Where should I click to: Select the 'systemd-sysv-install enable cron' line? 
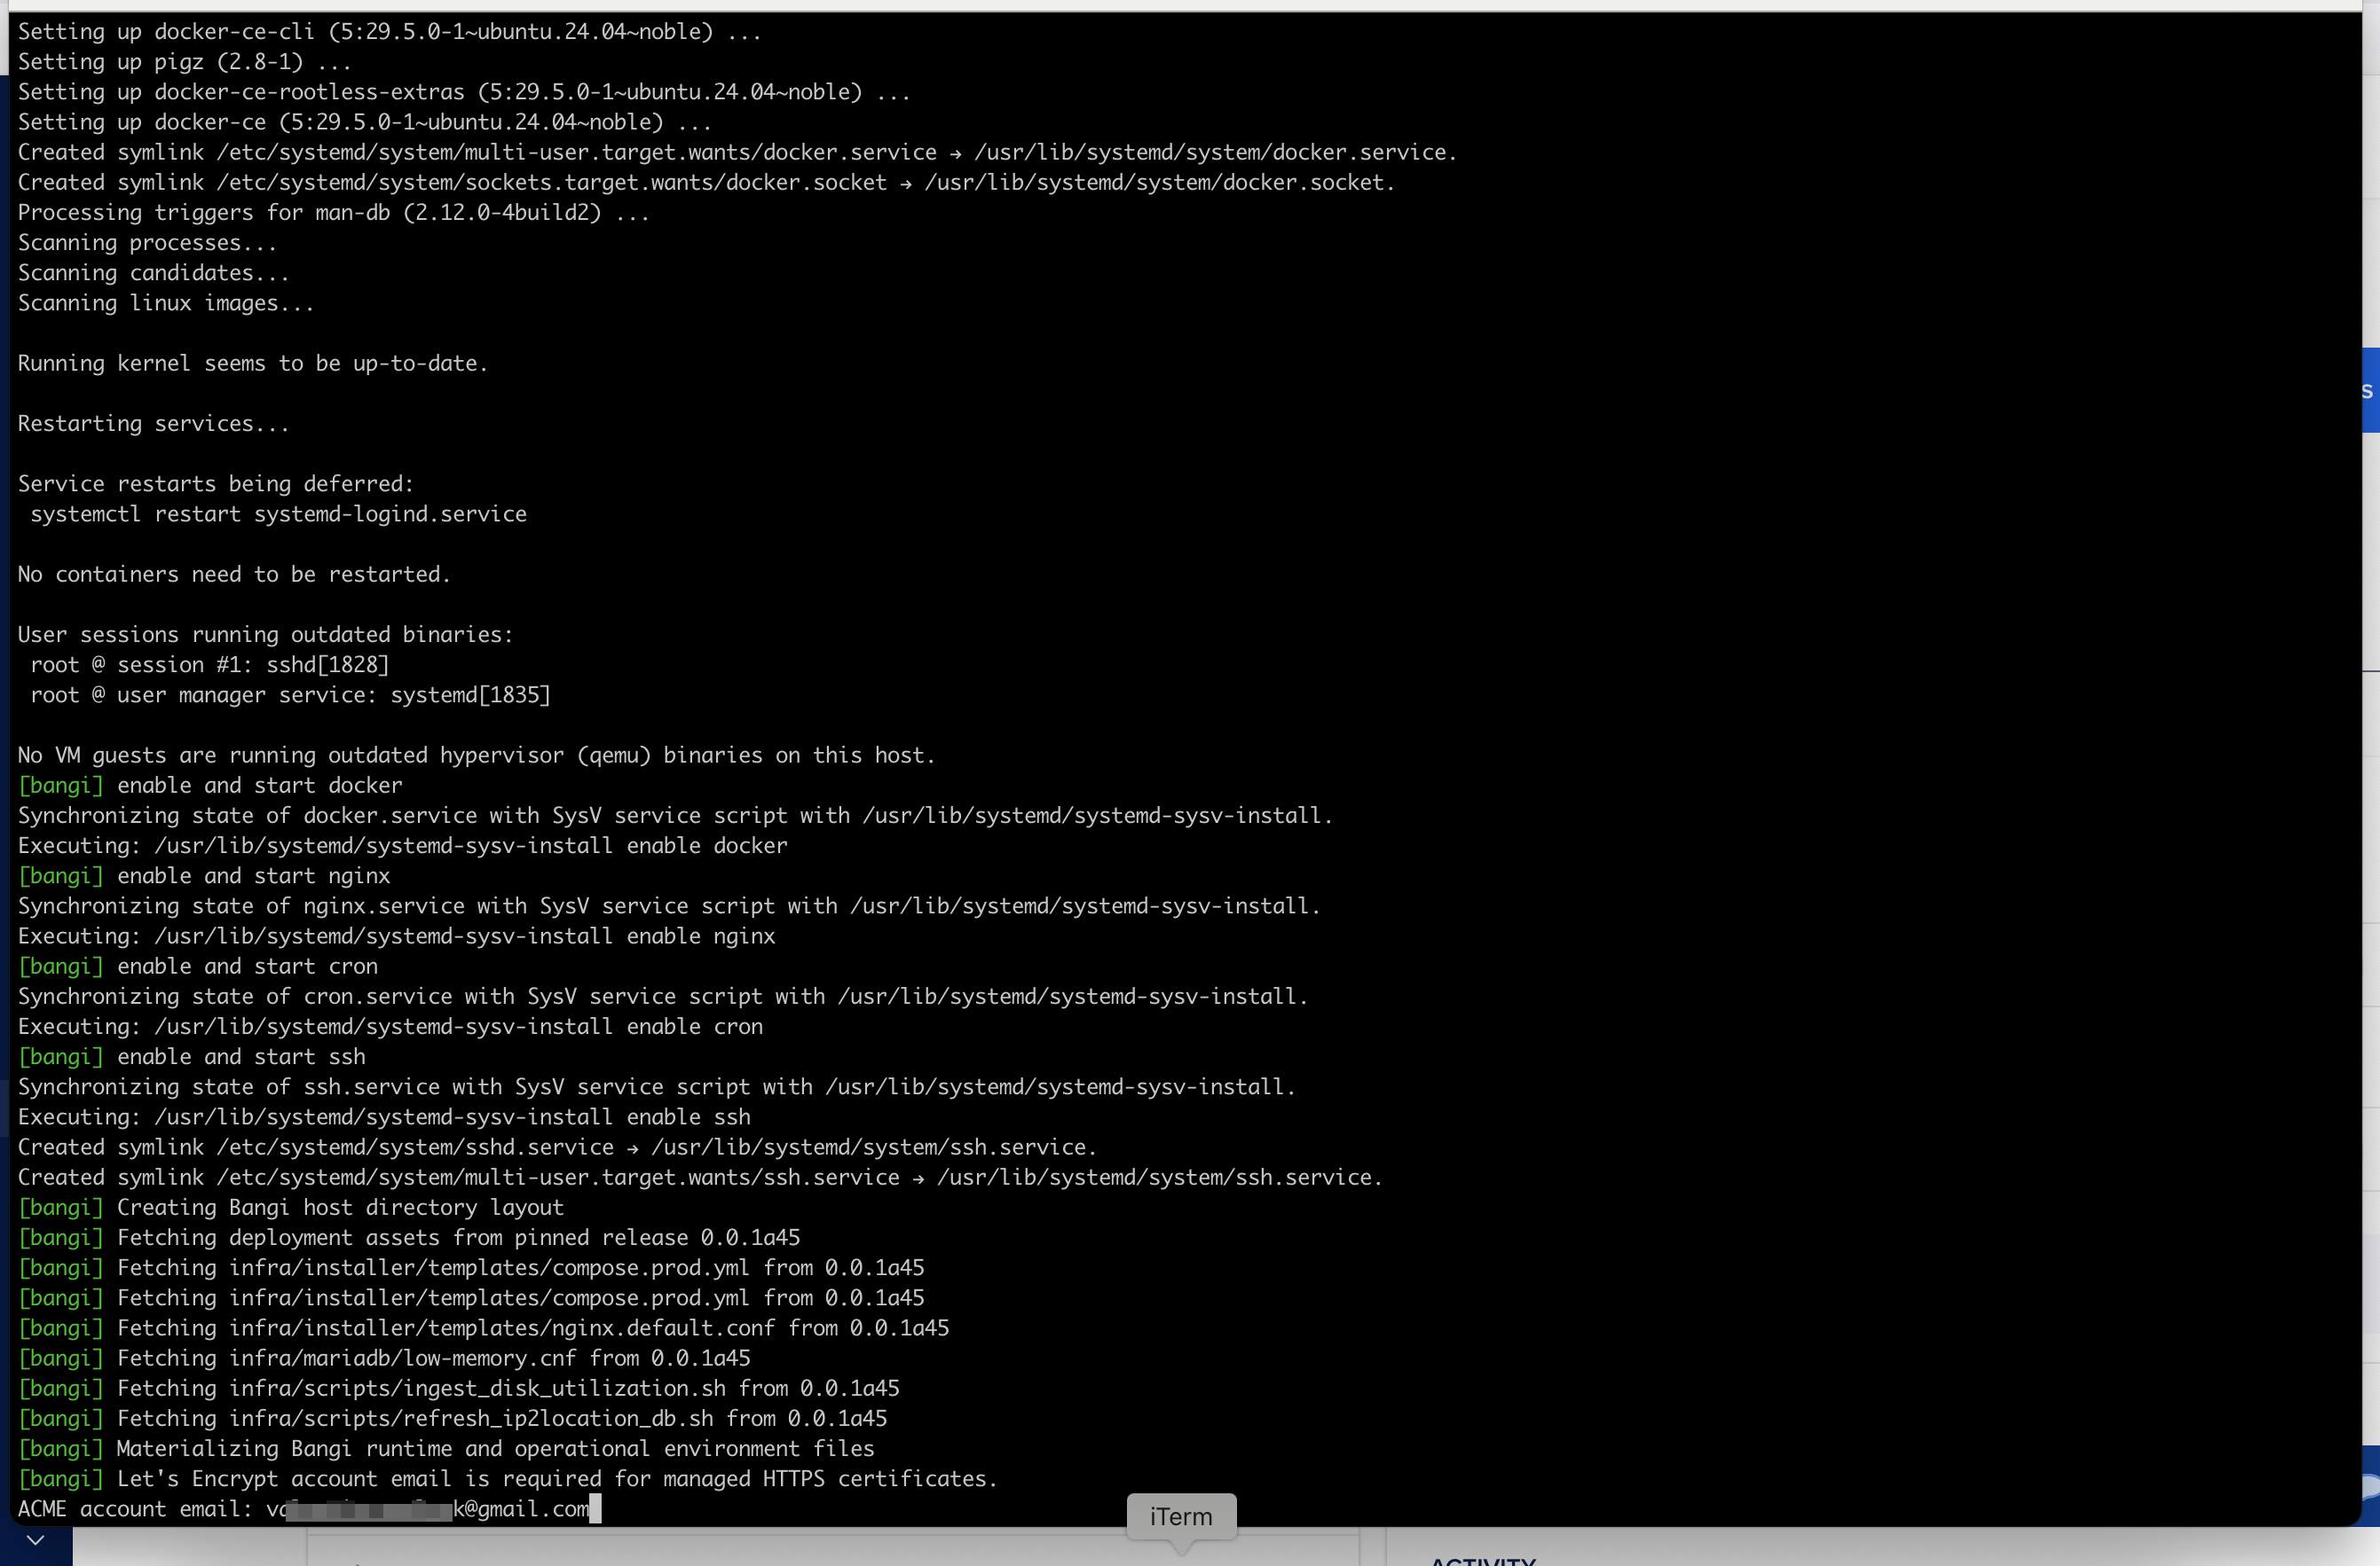pyautogui.click(x=390, y=1026)
